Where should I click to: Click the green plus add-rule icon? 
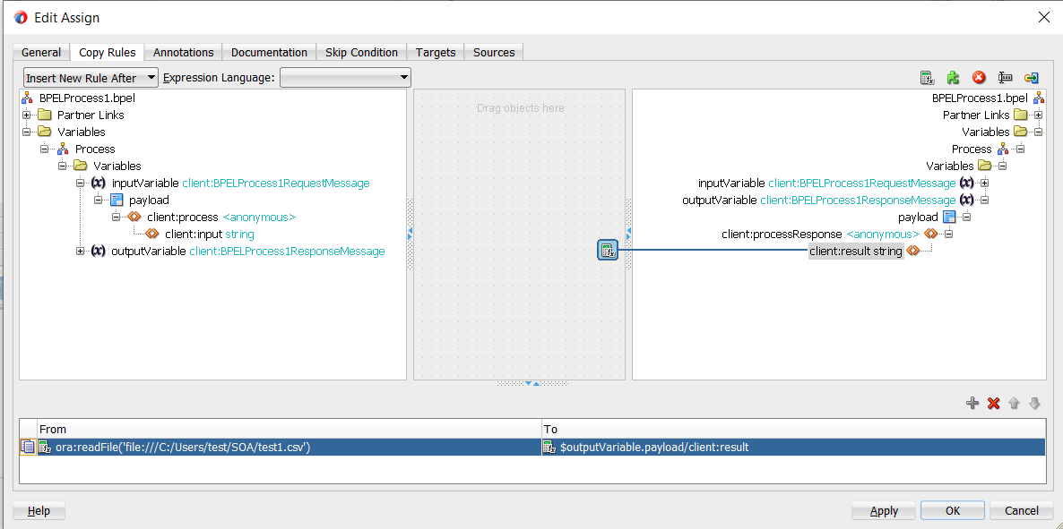(972, 404)
